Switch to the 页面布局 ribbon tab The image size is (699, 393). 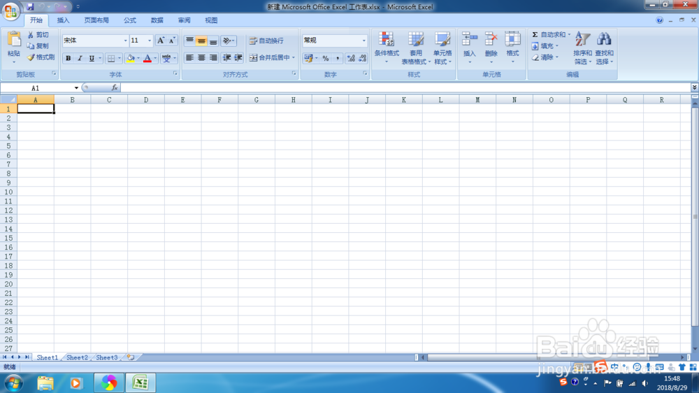96,20
